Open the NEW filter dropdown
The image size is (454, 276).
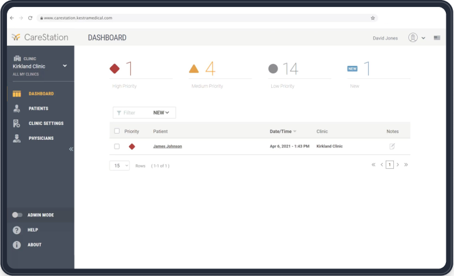click(161, 112)
